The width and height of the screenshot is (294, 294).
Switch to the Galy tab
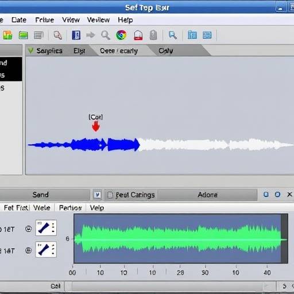pos(166,51)
